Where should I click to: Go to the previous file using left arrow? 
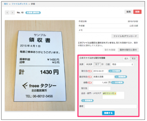(7, 12)
